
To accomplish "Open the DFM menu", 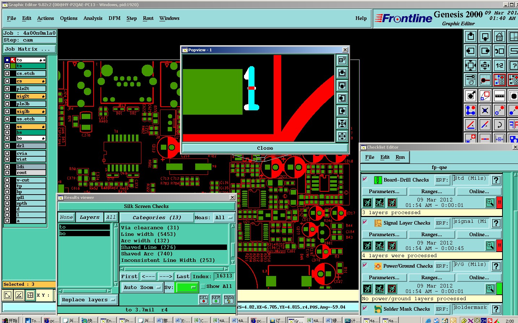I will (x=115, y=18).
